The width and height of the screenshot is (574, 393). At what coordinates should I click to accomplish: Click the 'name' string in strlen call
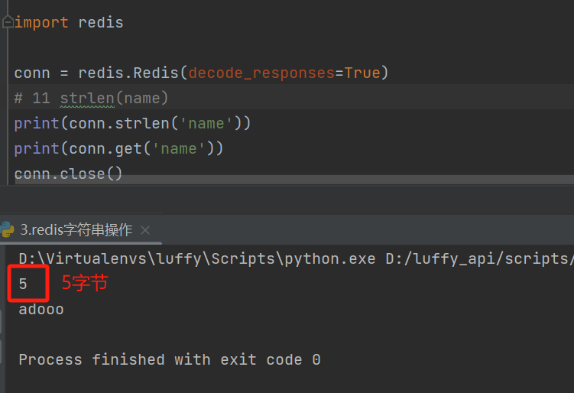point(206,123)
